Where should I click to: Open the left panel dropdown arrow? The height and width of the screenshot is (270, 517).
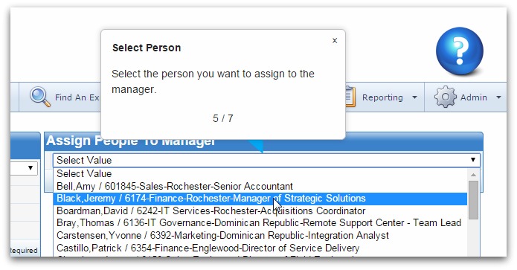tap(30, 168)
